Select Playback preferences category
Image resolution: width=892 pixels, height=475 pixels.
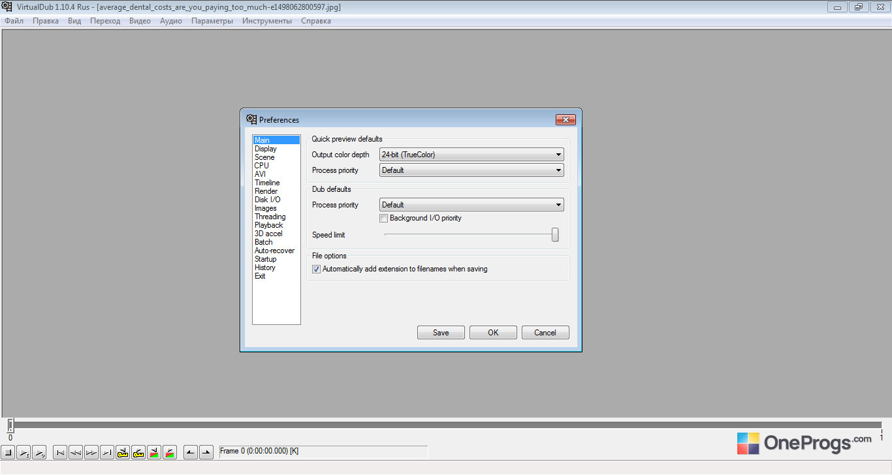pyautogui.click(x=276, y=225)
